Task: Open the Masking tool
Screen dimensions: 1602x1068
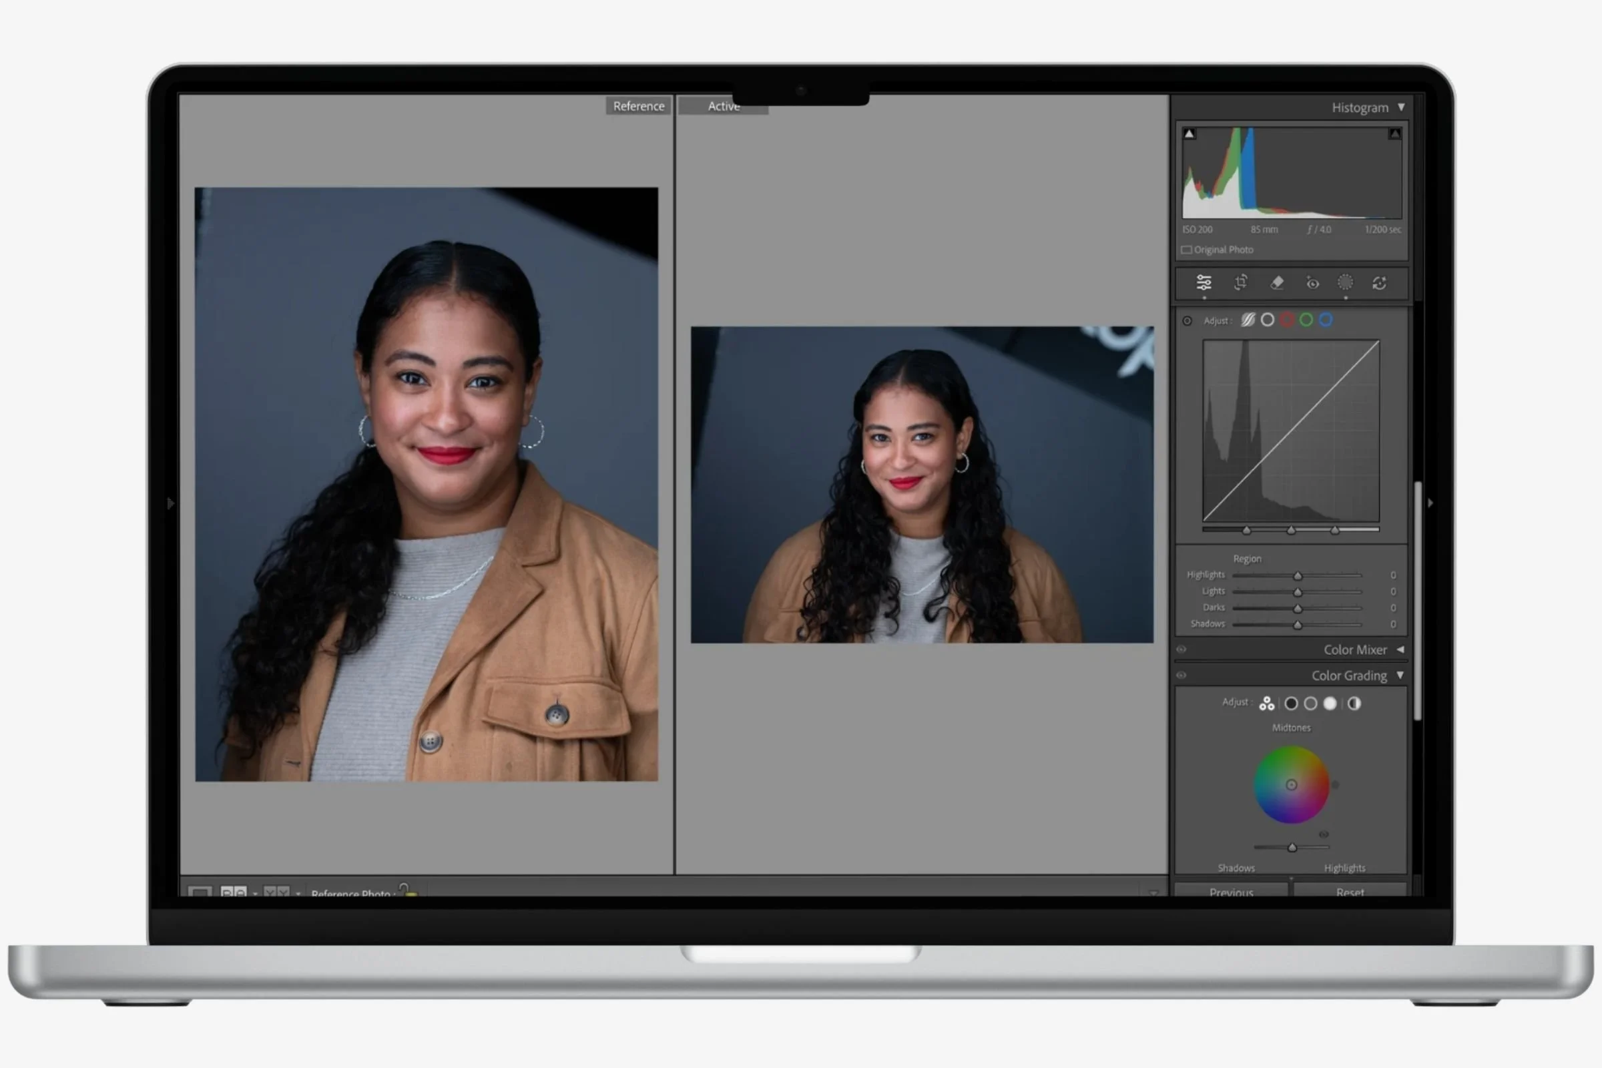Action: click(x=1345, y=282)
